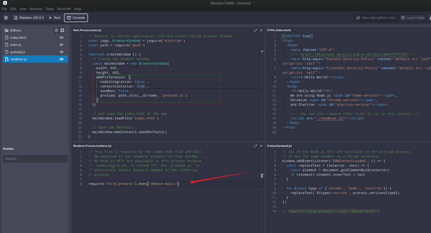Screen dimensions: 431x233
Task: Click the <h1>Hello World!</h1> line
Action: (311, 91)
